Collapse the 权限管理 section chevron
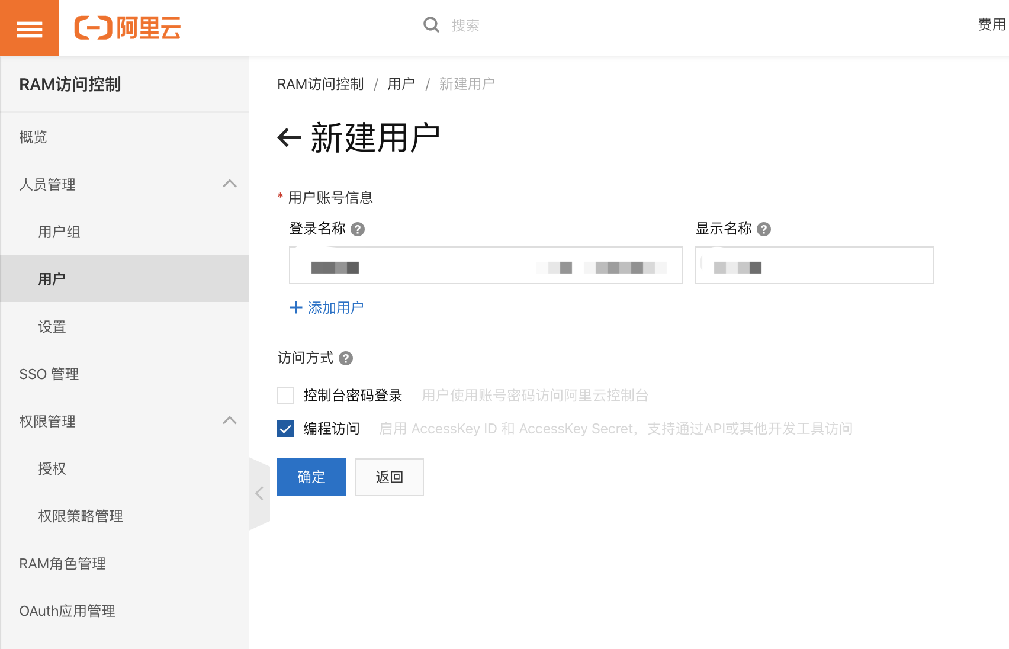The height and width of the screenshot is (649, 1009). [x=230, y=420]
